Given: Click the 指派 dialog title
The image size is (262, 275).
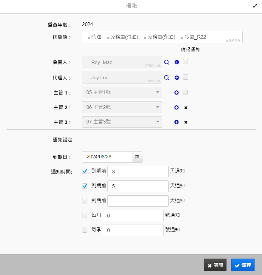Looking at the screenshot, I should pyautogui.click(x=131, y=6).
